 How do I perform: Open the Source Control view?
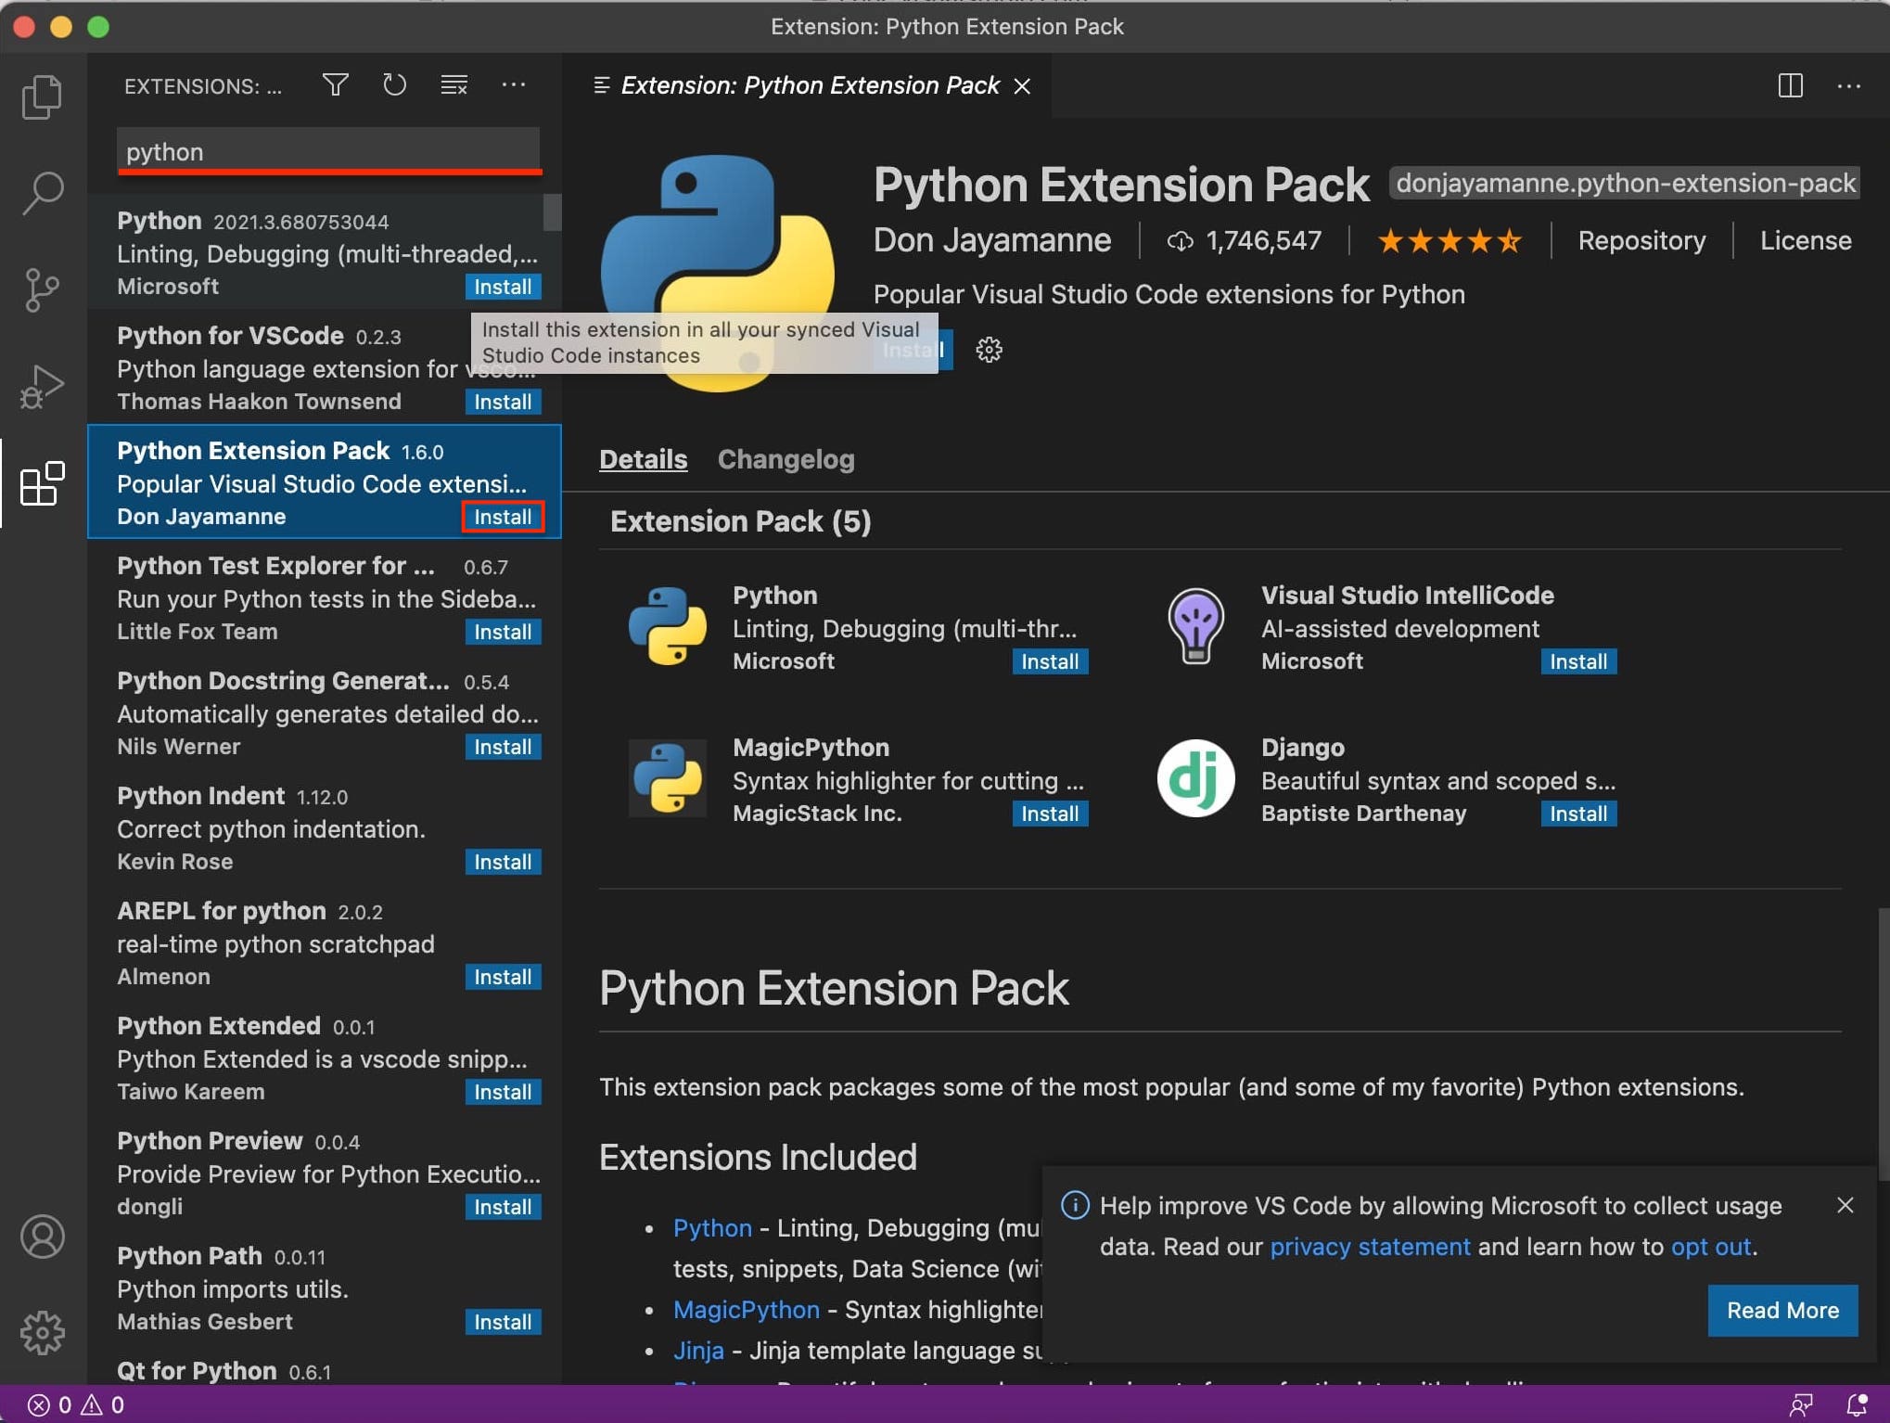pyautogui.click(x=42, y=289)
